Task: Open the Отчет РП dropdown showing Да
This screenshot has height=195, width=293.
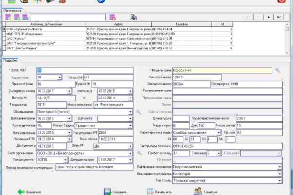Action: click(x=130, y=146)
